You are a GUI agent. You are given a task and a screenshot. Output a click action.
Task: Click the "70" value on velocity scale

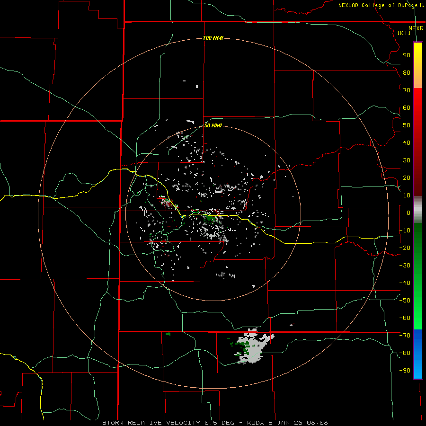click(407, 90)
